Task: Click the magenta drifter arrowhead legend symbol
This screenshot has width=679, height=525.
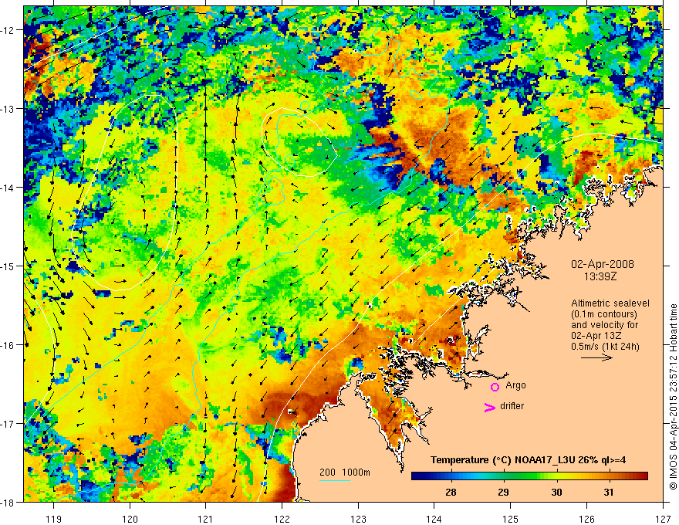Action: [x=490, y=407]
